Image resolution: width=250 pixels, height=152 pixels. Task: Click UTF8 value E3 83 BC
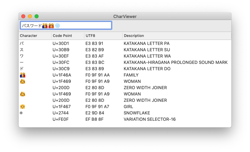tap(95, 62)
